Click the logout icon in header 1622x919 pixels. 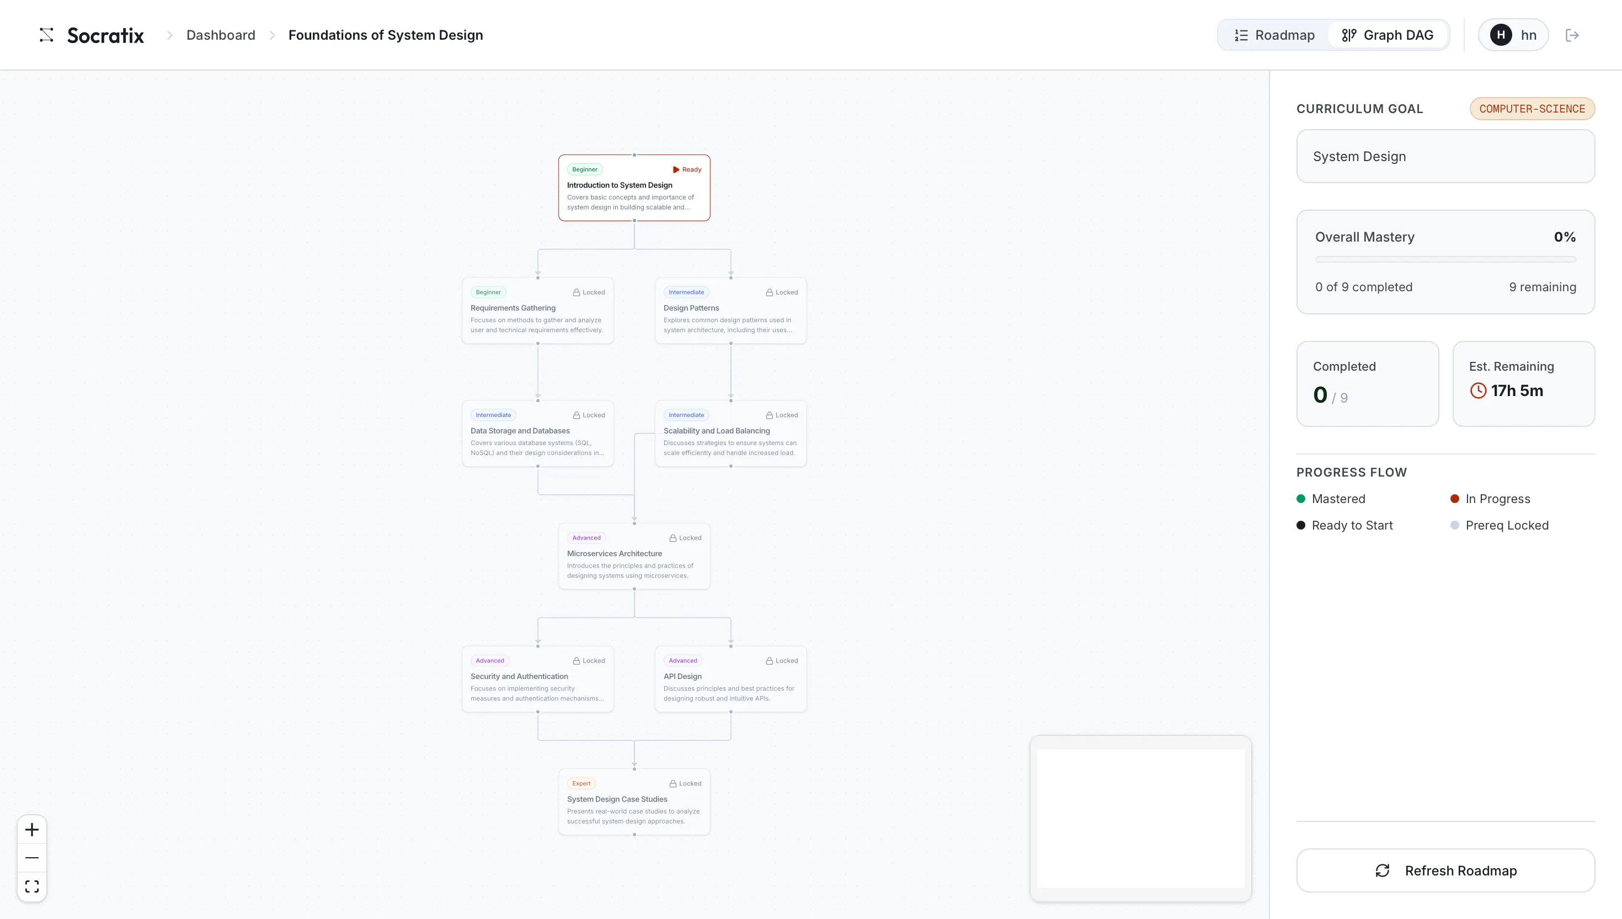[1572, 35]
